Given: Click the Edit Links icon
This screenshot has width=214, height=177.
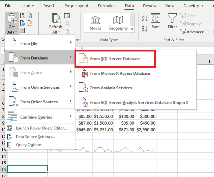Looking at the screenshot, I should click(x=67, y=32).
